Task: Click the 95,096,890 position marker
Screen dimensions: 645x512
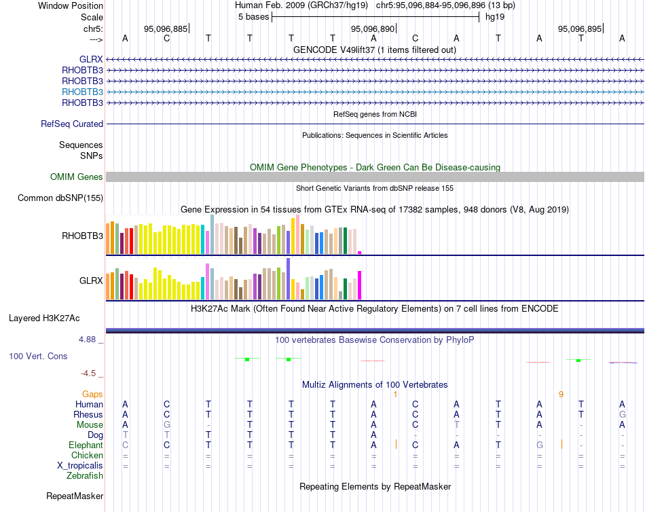Action: (373, 29)
